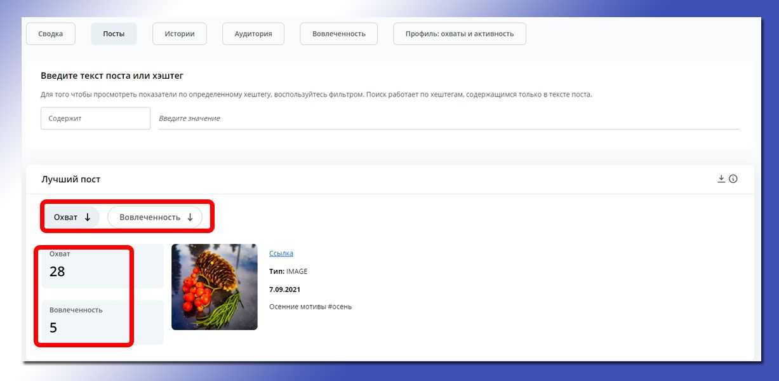
Task: Select the Вовлеченность 5 metric card
Action: click(x=98, y=321)
